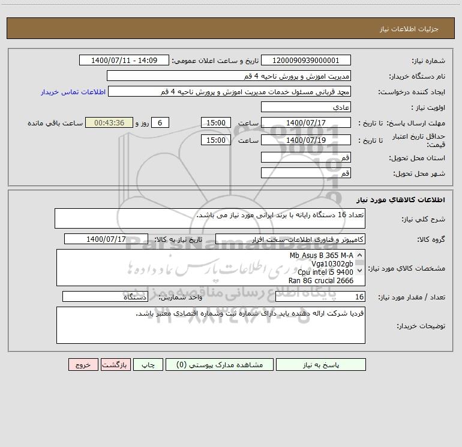Click response deadline date 1400/07/17 field
Image resolution: width=462 pixels, height=447 pixels.
(306, 122)
